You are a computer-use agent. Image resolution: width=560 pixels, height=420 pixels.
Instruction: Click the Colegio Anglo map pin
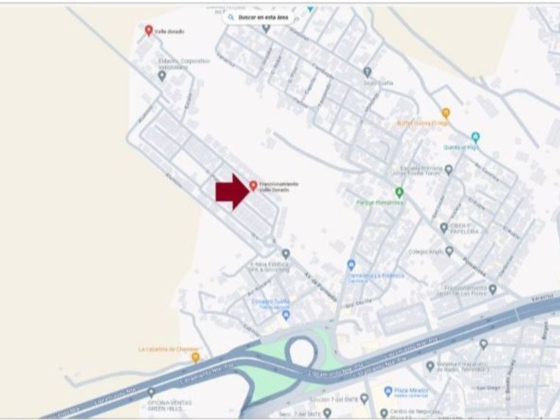click(x=449, y=251)
